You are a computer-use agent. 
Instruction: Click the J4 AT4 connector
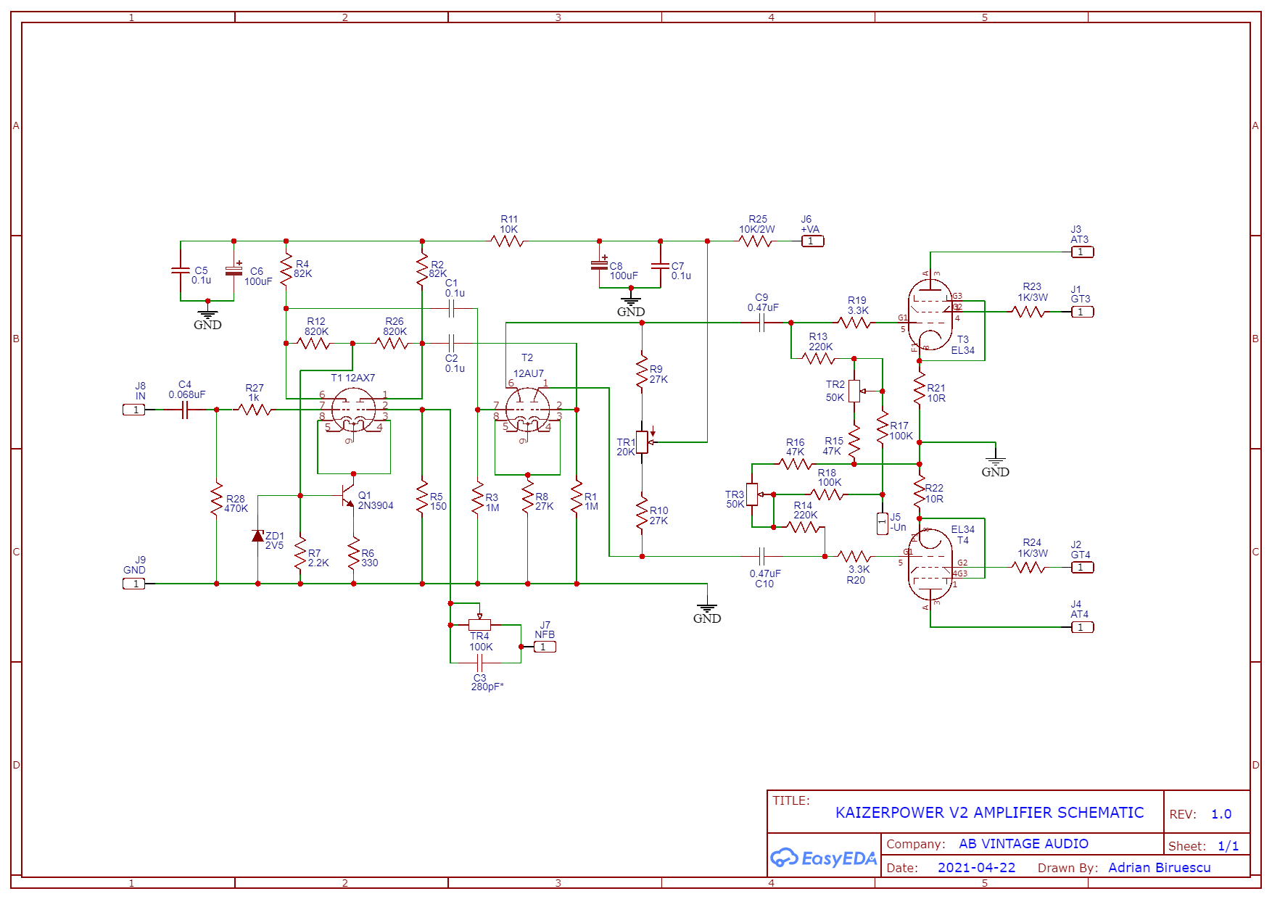coord(1083,627)
